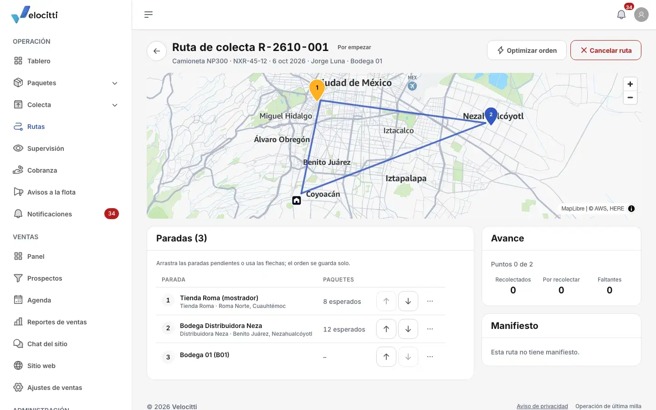Show map attribution info icon
656x410 pixels.
tap(631, 209)
